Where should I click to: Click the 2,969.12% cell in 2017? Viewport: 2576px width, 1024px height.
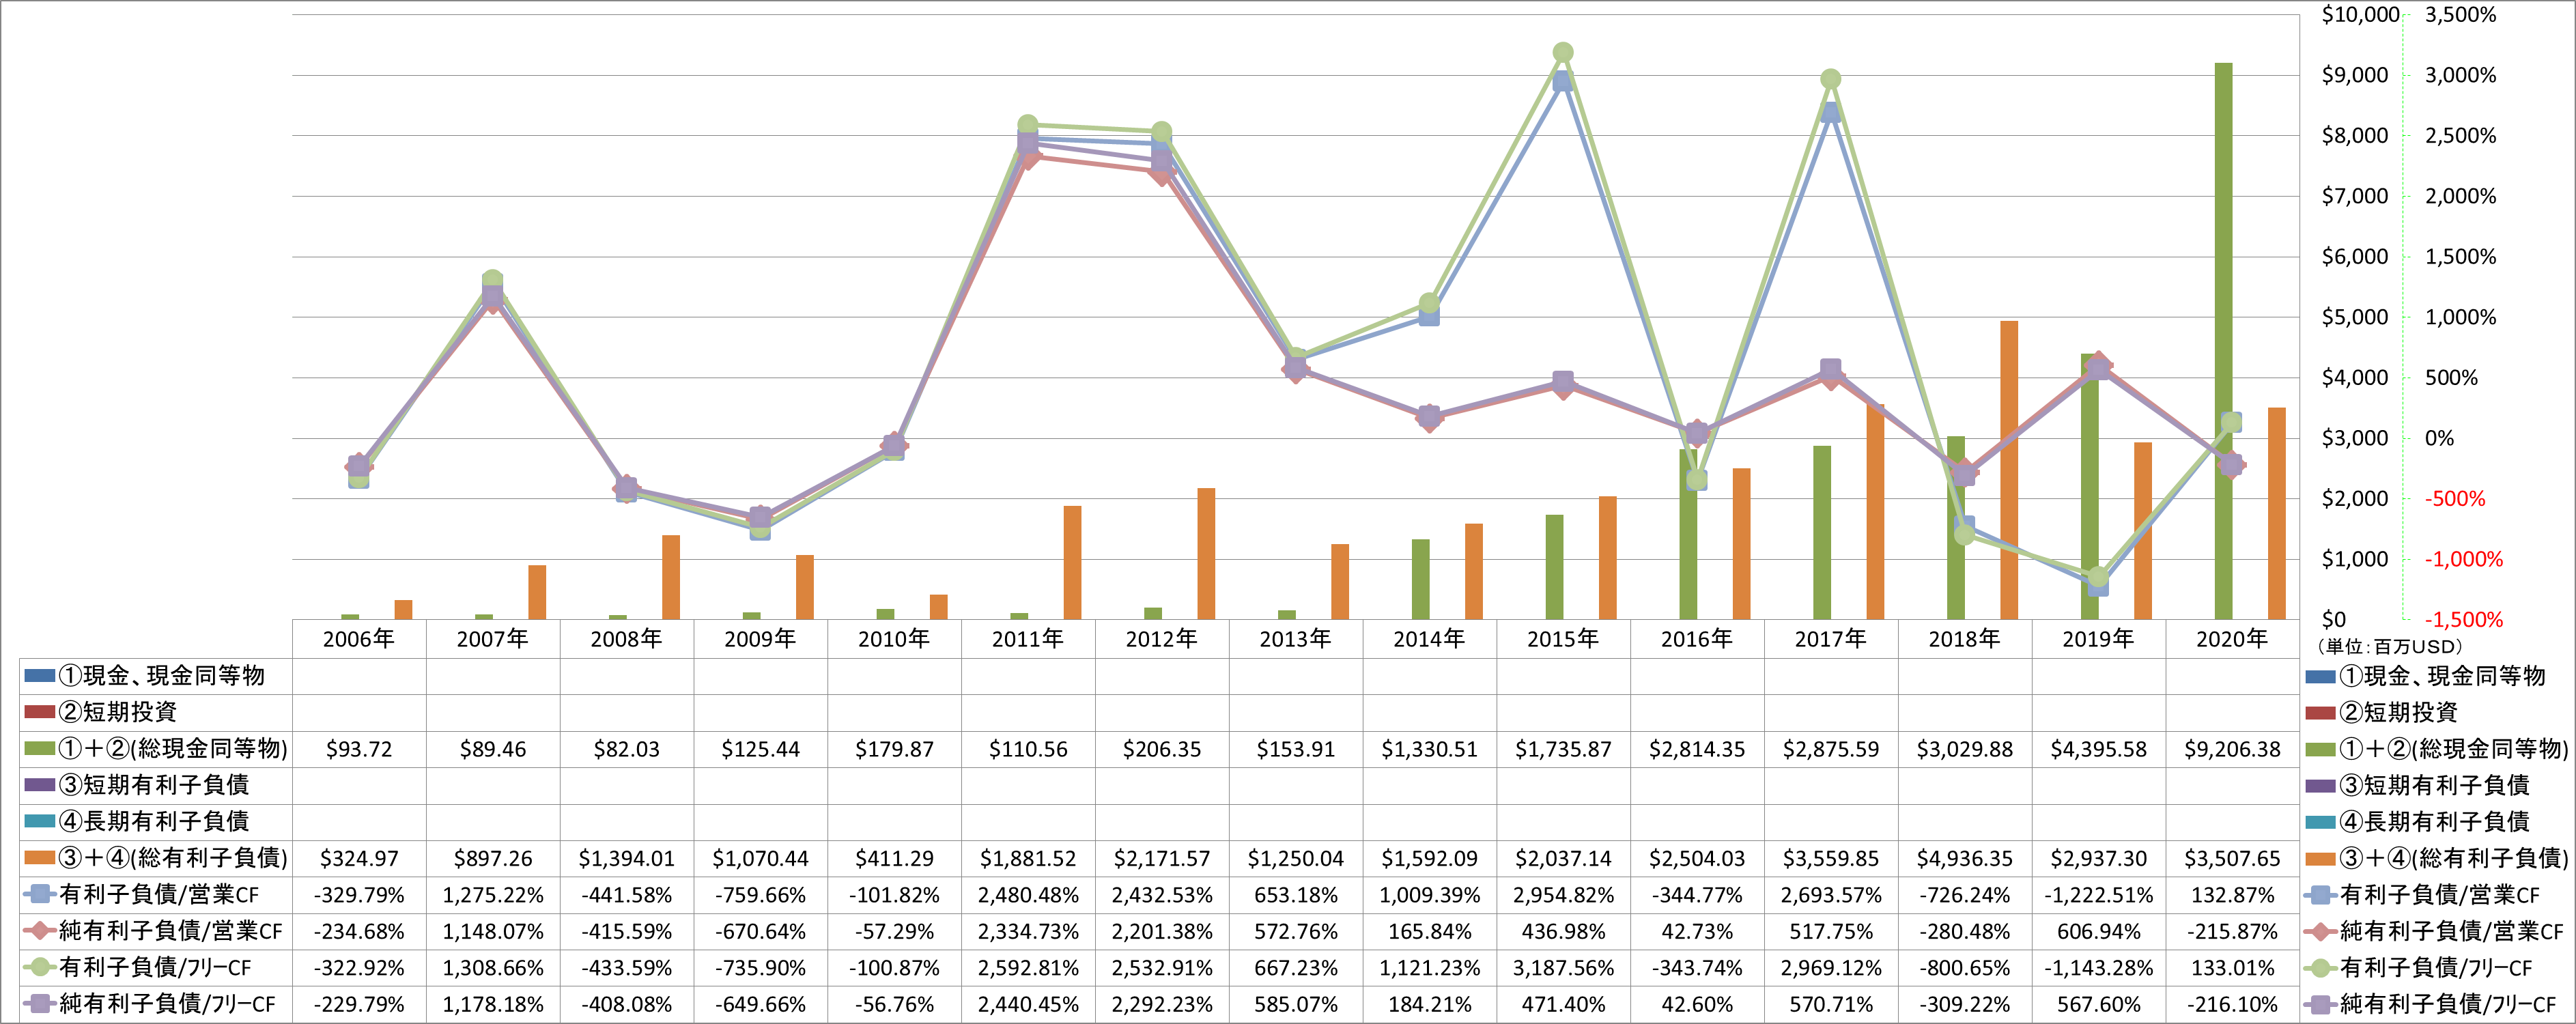click(x=1831, y=968)
